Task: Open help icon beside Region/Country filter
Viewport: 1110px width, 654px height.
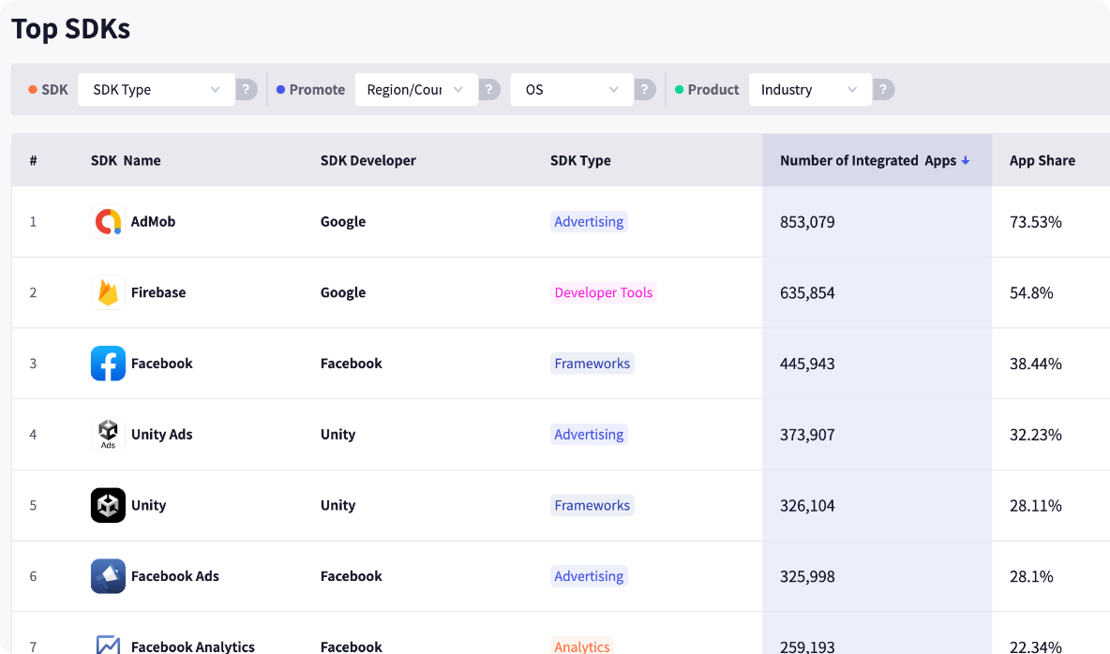Action: [489, 89]
